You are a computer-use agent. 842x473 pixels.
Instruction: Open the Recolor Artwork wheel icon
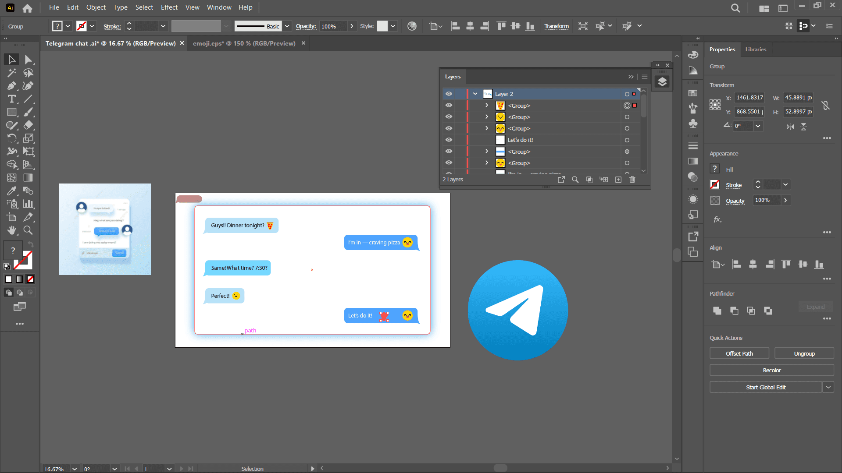tap(412, 26)
